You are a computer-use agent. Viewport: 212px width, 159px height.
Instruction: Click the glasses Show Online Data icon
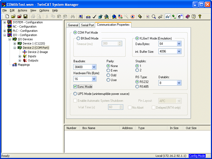click(x=168, y=17)
